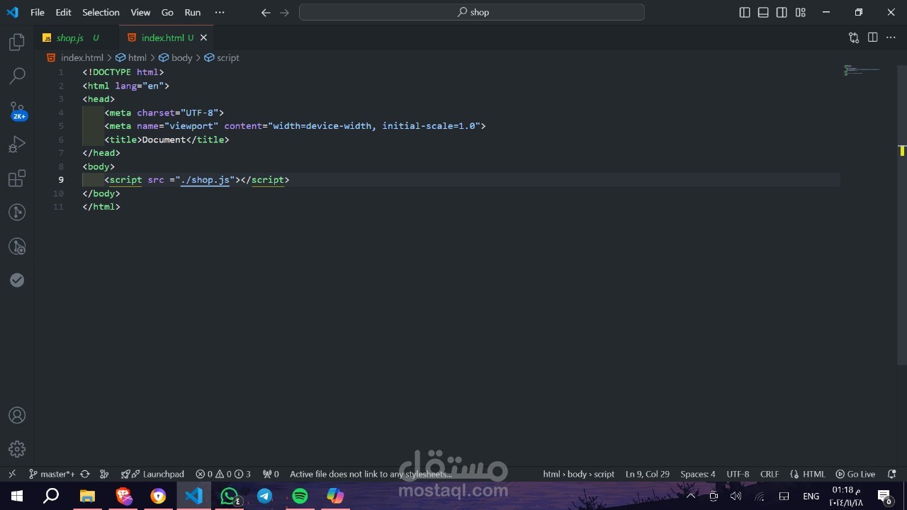Open the Extensions view
Image resolution: width=907 pixels, height=510 pixels.
(17, 178)
